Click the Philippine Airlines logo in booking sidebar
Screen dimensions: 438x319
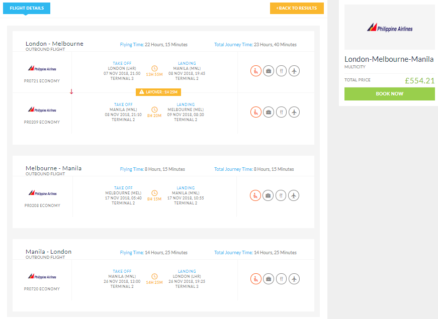coord(390,28)
